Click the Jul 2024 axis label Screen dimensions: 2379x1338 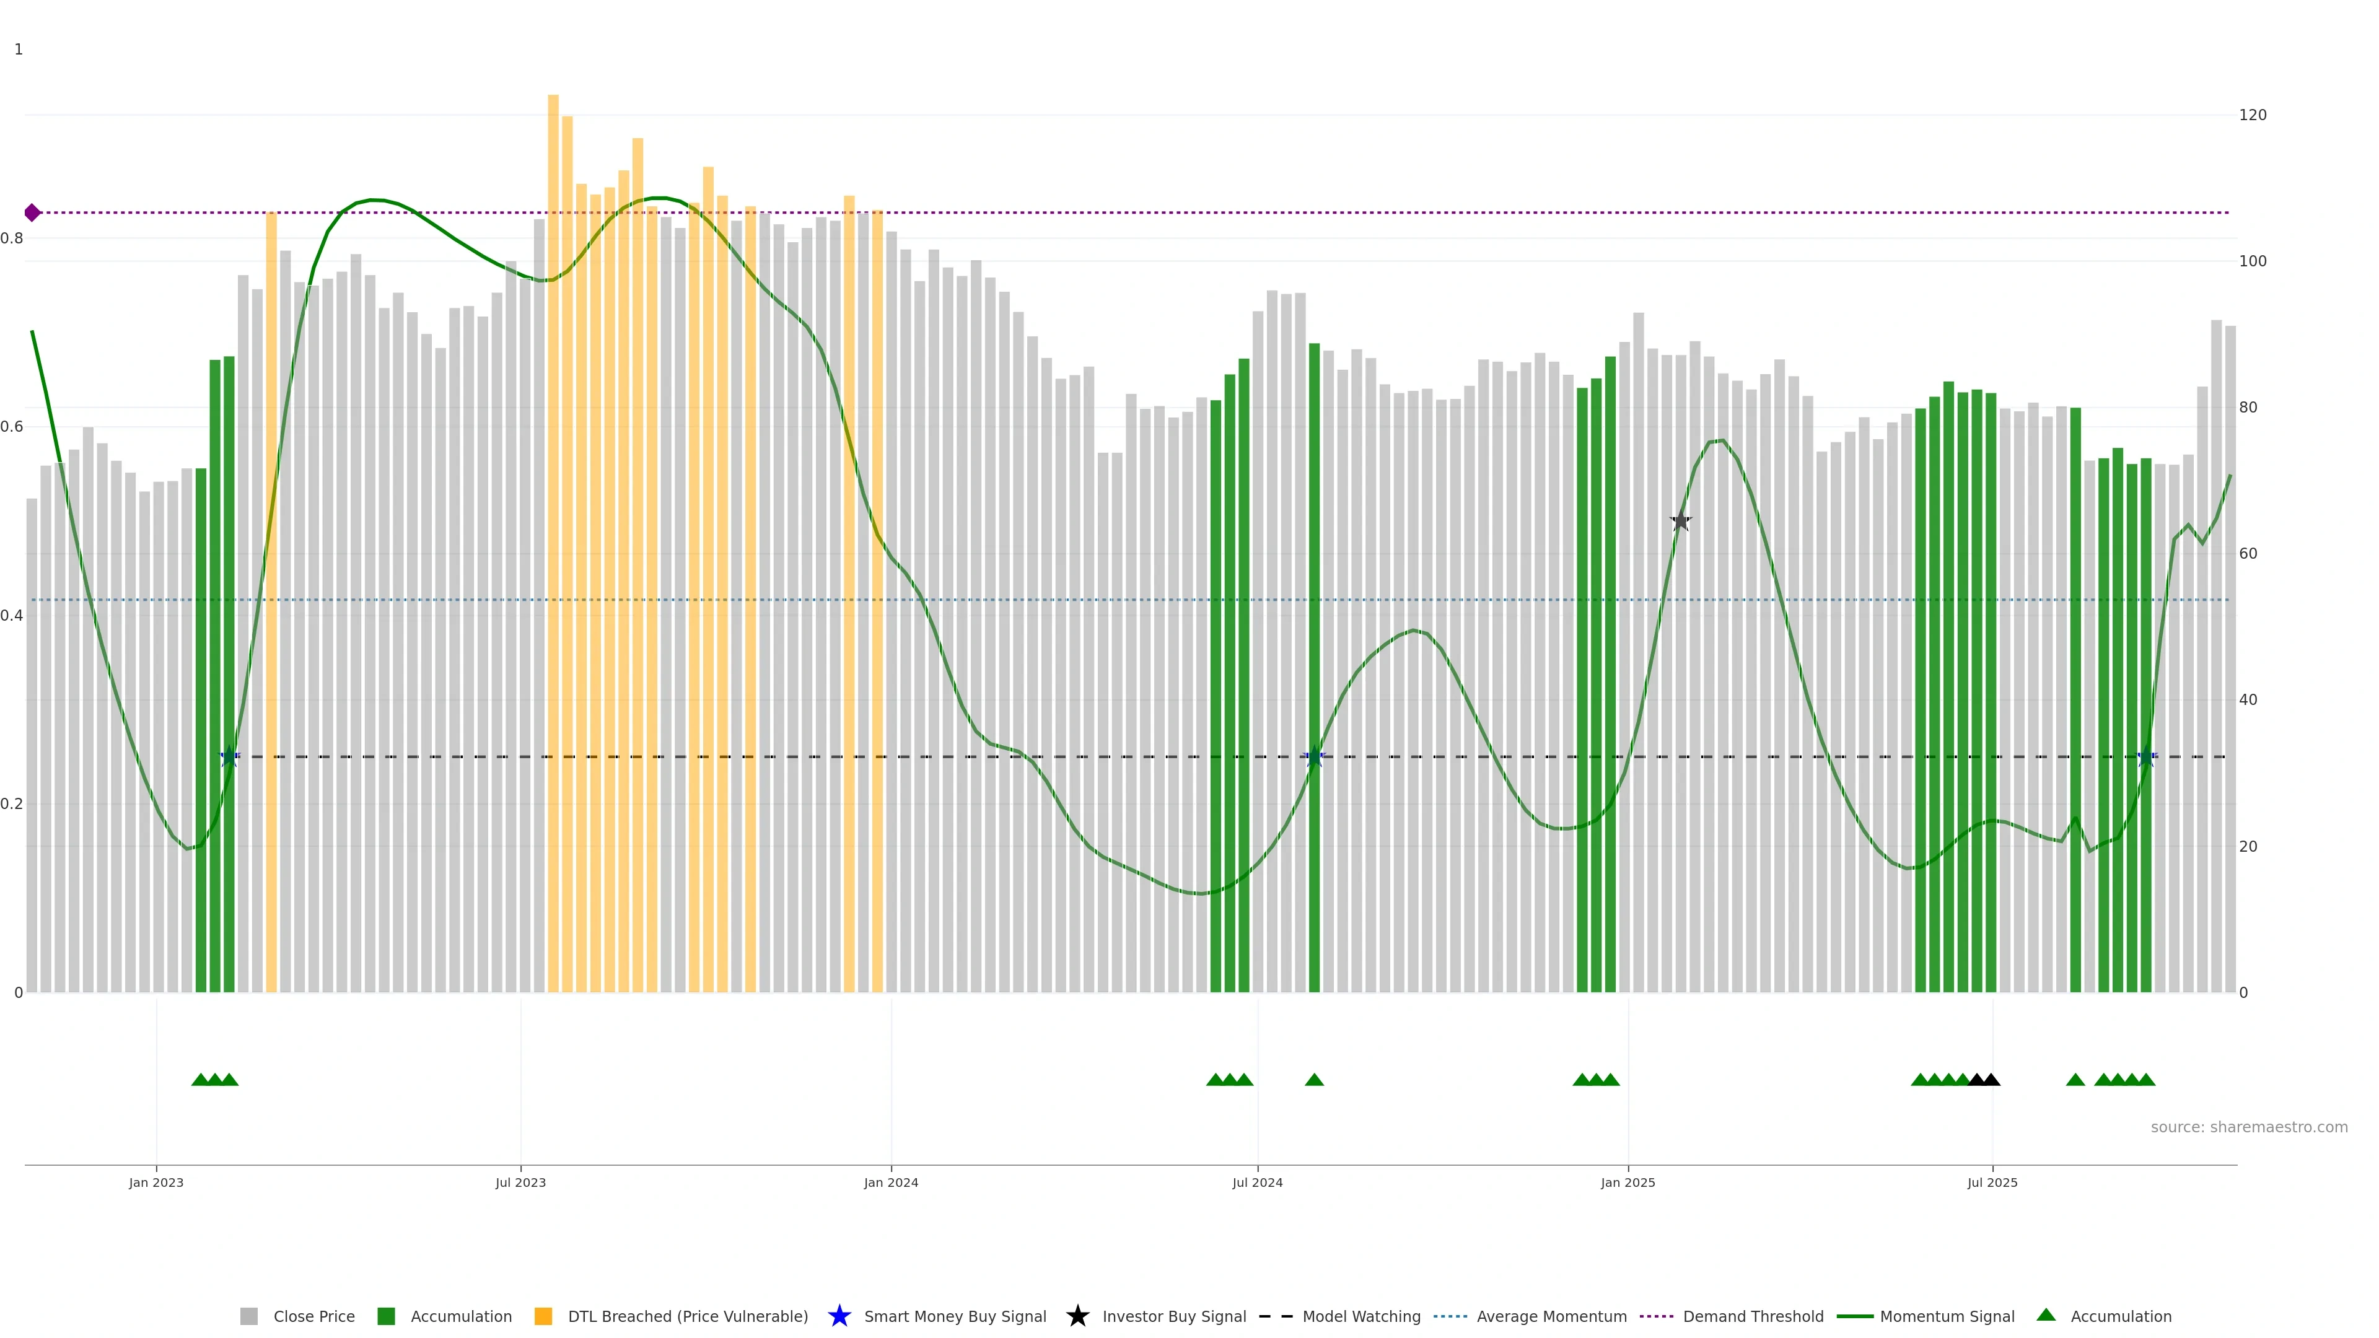click(x=1257, y=1183)
